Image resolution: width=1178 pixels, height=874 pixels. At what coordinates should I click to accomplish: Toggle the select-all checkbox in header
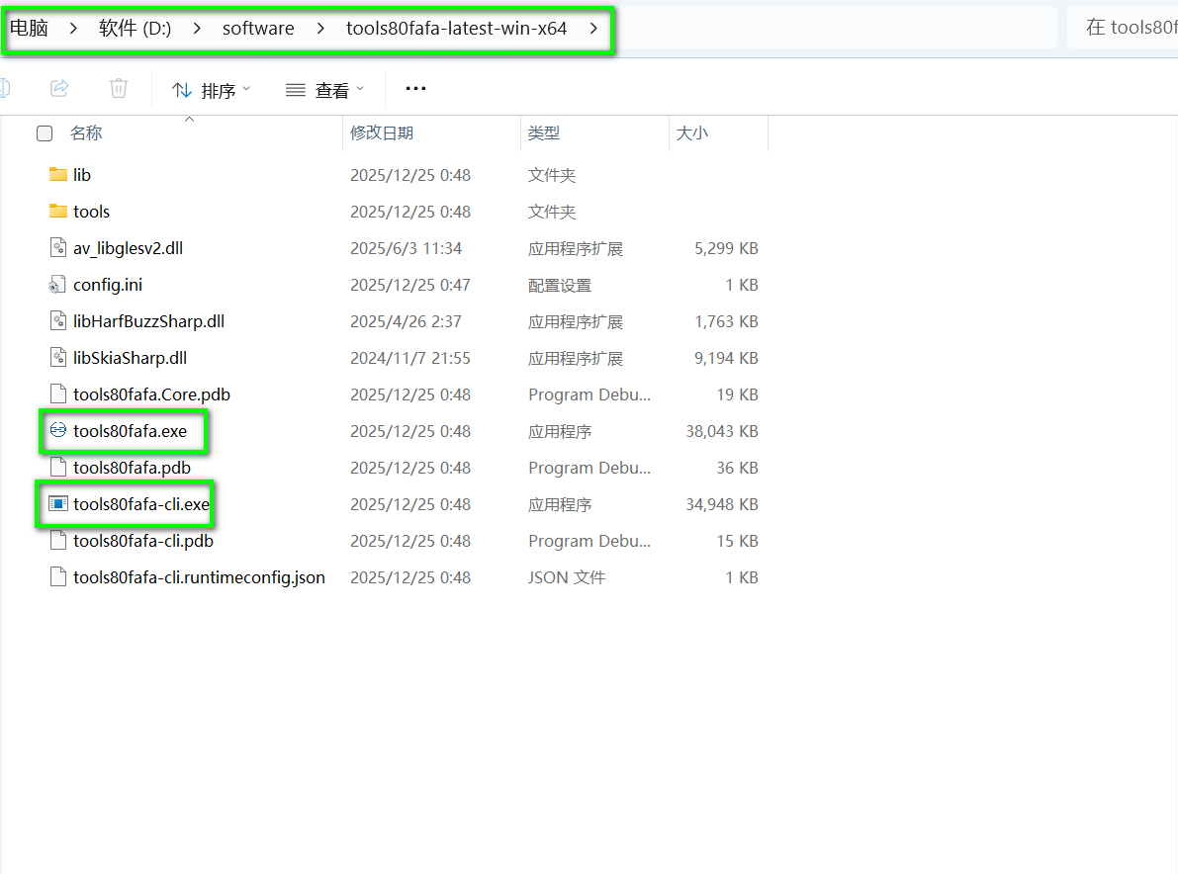pyautogui.click(x=45, y=133)
